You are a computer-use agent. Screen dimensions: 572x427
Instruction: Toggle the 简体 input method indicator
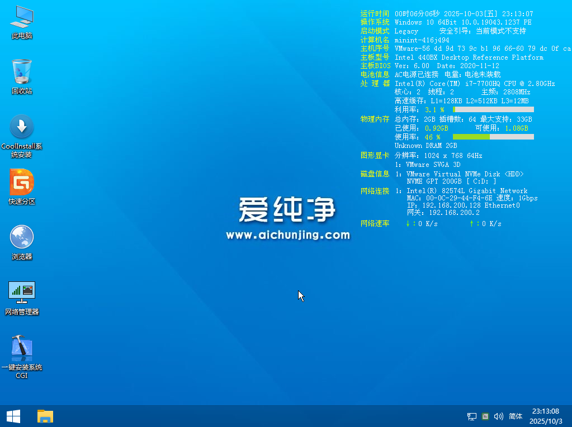tap(516, 416)
